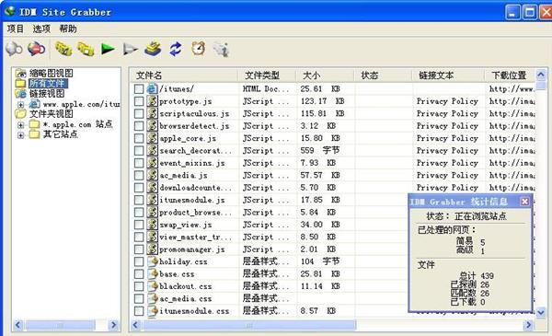Screen dimensions: 552x336
Task: Open the 选项 menu
Action: [x=41, y=29]
